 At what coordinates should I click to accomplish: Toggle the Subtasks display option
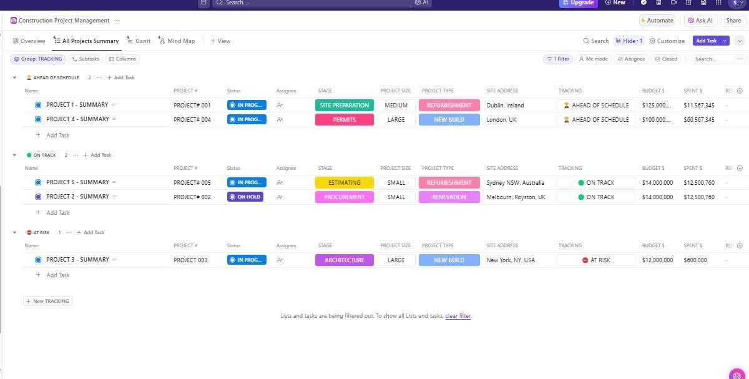tap(86, 59)
